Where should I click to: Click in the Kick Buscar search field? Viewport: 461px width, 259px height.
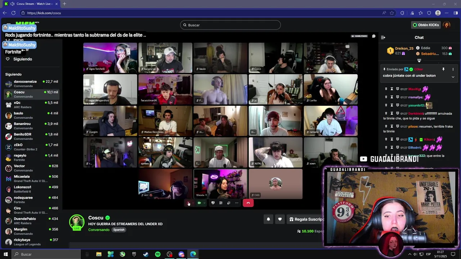(x=230, y=25)
